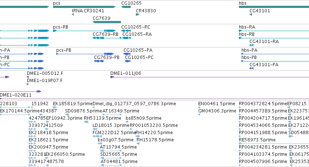Click the pcs gene bar

[84, 7]
